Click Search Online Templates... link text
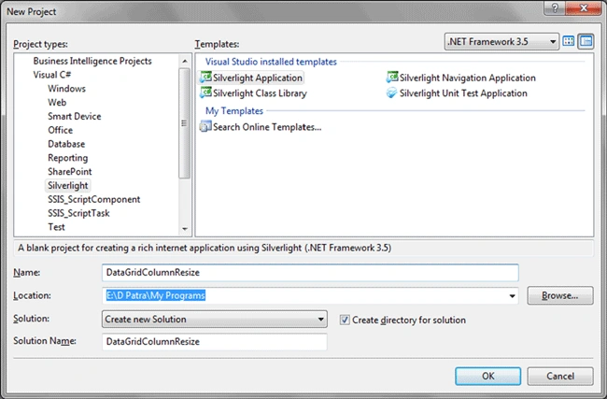This screenshot has width=607, height=399. (x=267, y=127)
